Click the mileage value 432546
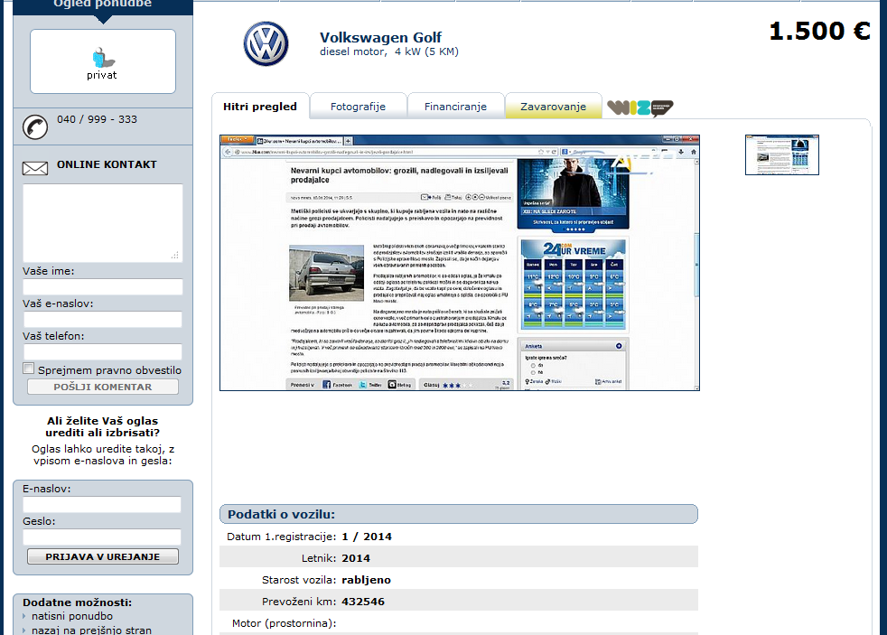The image size is (887, 635). tap(363, 602)
